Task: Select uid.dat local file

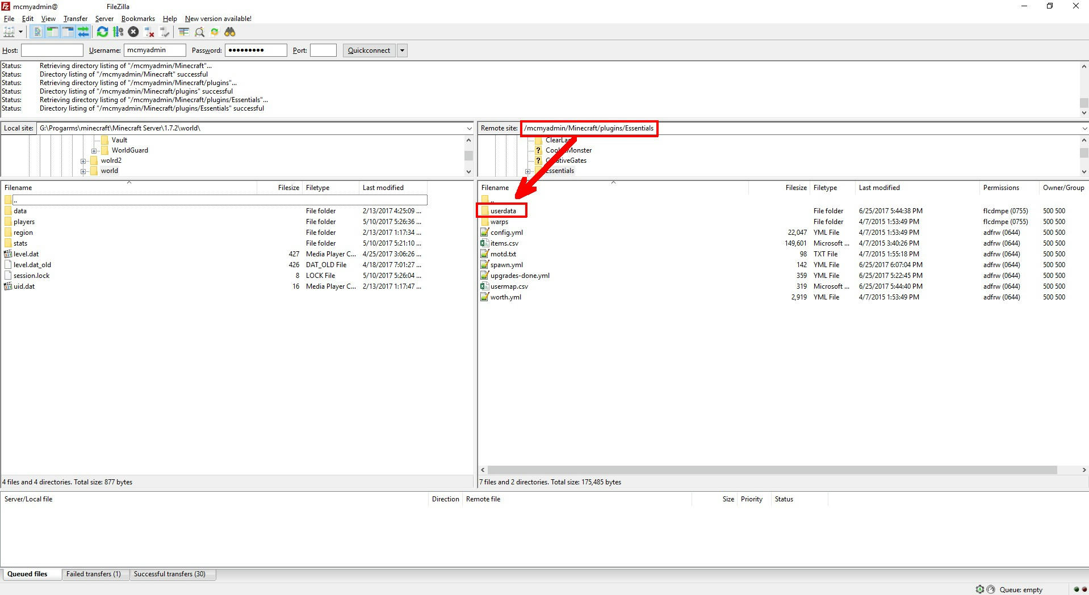Action: click(x=24, y=286)
